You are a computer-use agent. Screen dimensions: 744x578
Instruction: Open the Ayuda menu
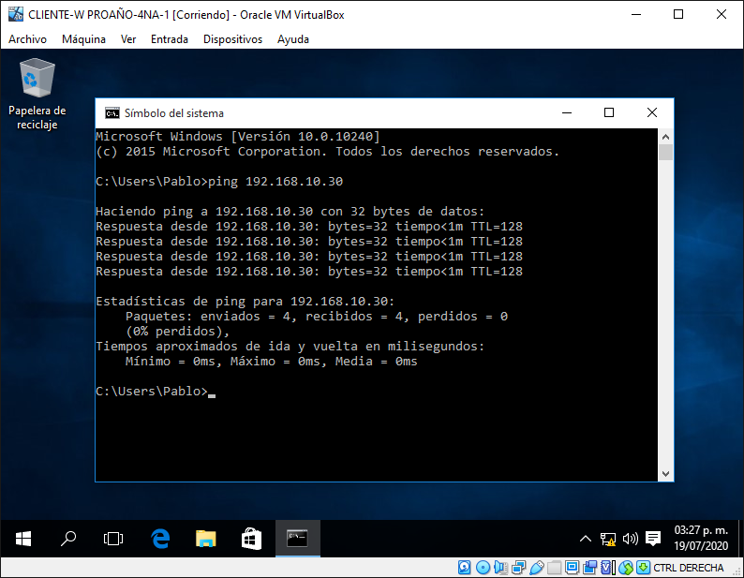coord(292,39)
